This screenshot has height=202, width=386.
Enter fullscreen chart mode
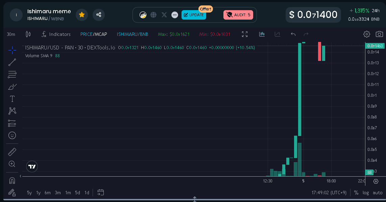pyautogui.click(x=245, y=34)
